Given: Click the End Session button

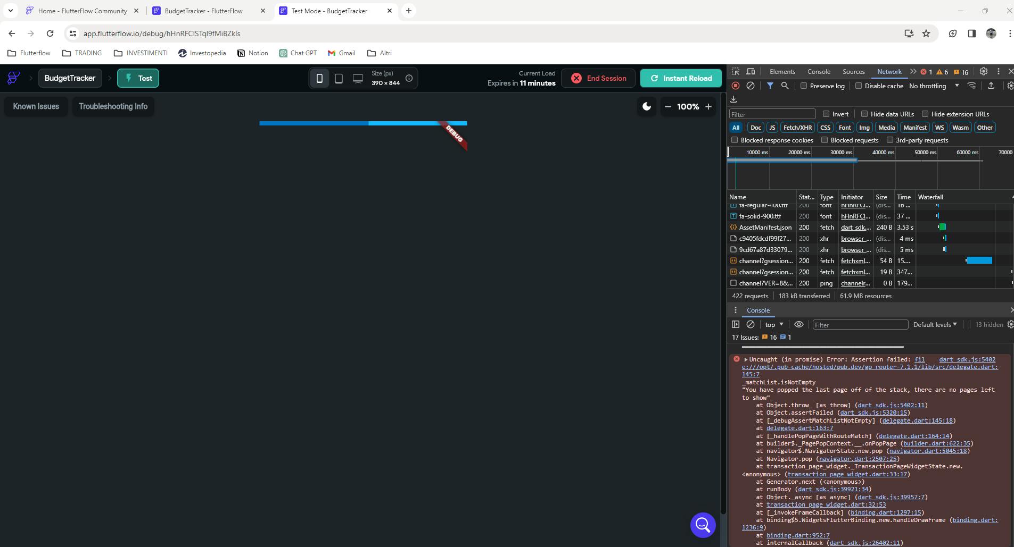Looking at the screenshot, I should tap(598, 78).
